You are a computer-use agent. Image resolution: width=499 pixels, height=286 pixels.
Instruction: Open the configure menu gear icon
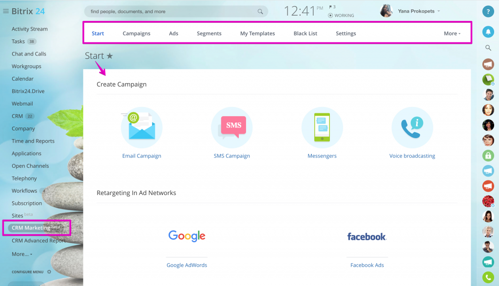[x=49, y=272]
